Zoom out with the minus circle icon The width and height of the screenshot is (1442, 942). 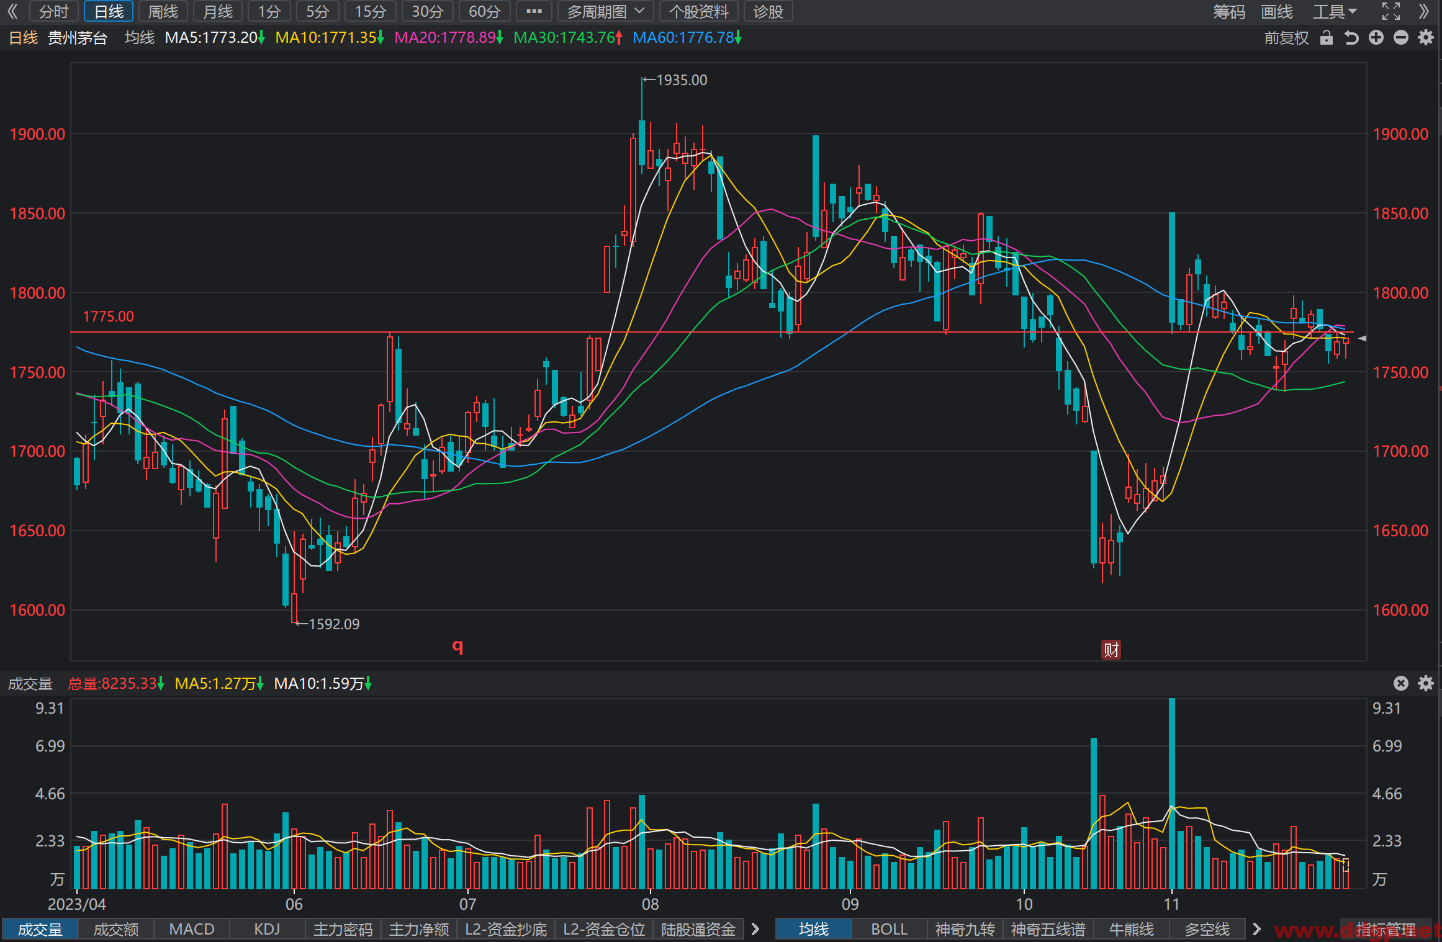[x=1401, y=38]
